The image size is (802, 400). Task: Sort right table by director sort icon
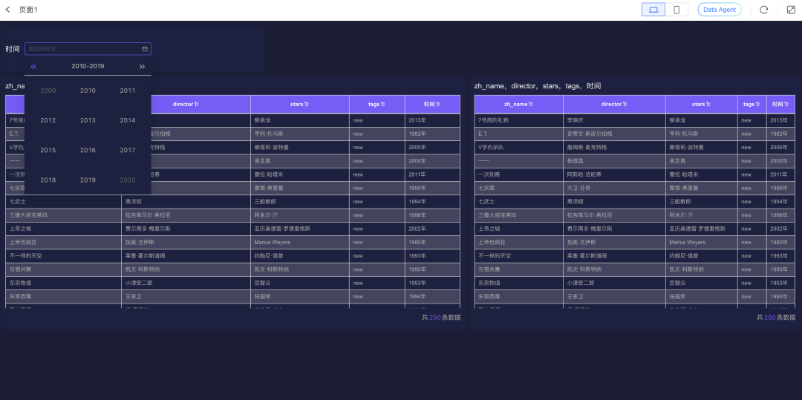coord(625,104)
